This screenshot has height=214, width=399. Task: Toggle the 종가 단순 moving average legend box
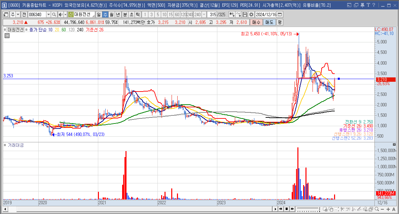click(x=27, y=30)
